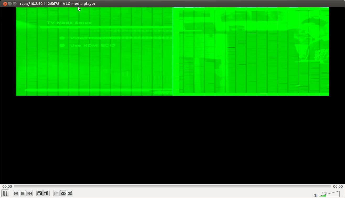Open extended settings and effects
The image size is (345, 198).
[x=46, y=194]
